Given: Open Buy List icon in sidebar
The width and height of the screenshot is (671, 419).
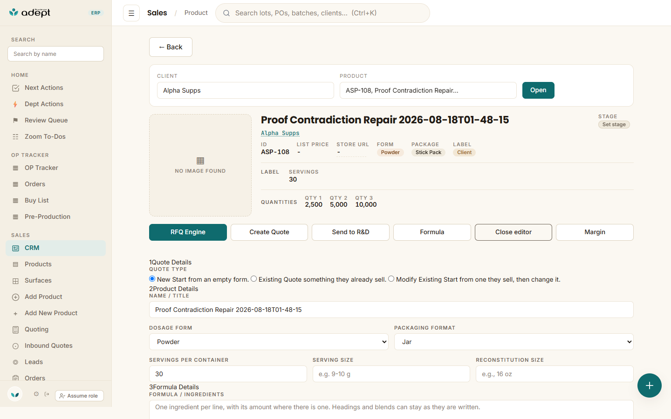Looking at the screenshot, I should 15,201.
